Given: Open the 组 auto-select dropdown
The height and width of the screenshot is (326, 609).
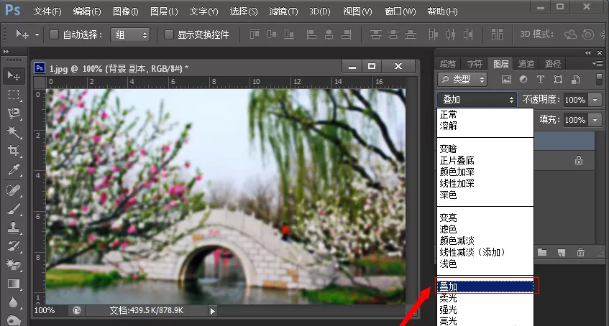Looking at the screenshot, I should pyautogui.click(x=130, y=35).
